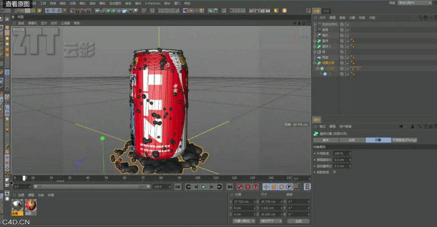Toggle green checkmark of 融球 1 object
Screen dimensions: 437x227
click(x=348, y=46)
